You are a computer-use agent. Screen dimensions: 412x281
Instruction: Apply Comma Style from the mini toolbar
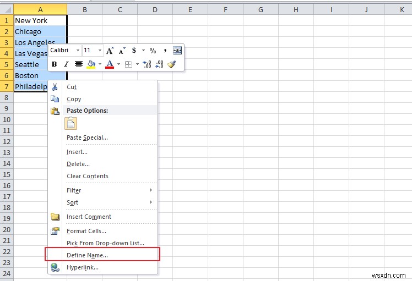[x=165, y=51]
